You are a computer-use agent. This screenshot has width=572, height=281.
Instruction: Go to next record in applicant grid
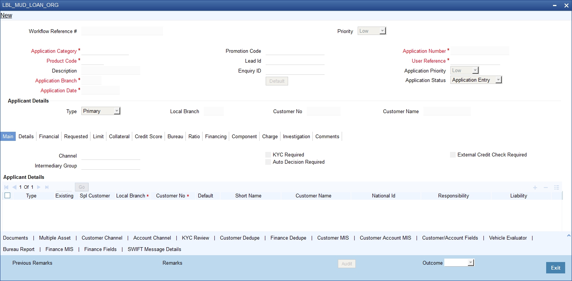39,187
